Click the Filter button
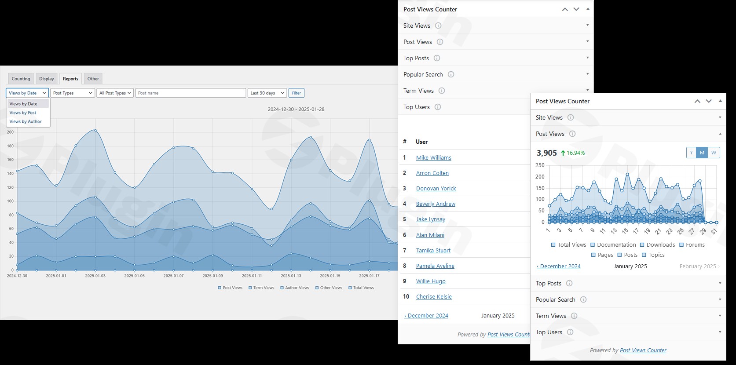This screenshot has width=736, height=365. (297, 93)
